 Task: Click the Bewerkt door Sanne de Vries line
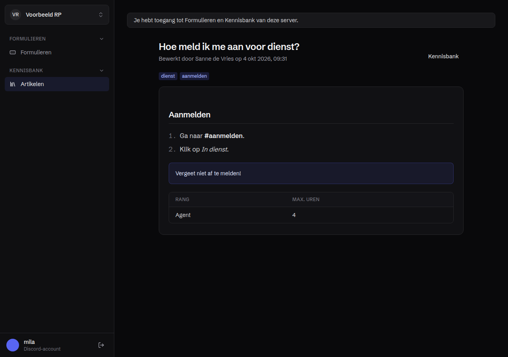click(223, 59)
